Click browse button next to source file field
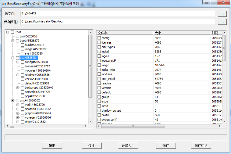The height and width of the screenshot is (154, 231). pyautogui.click(x=222, y=14)
